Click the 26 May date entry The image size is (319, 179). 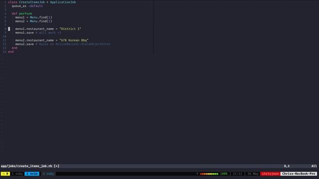click(x=253, y=174)
